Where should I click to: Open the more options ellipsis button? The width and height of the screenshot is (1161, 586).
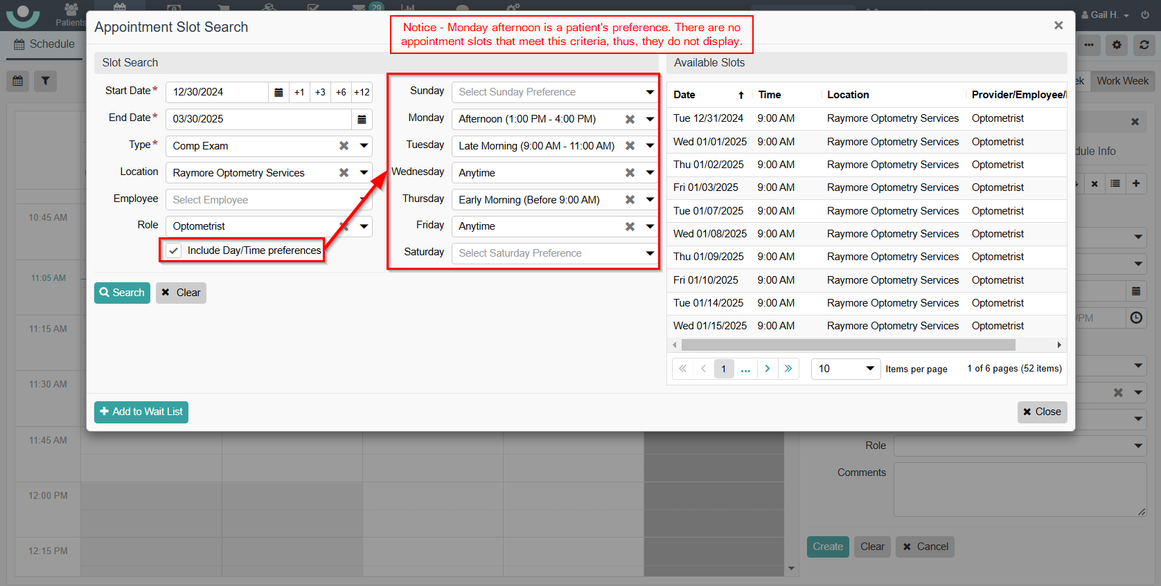(x=1089, y=45)
